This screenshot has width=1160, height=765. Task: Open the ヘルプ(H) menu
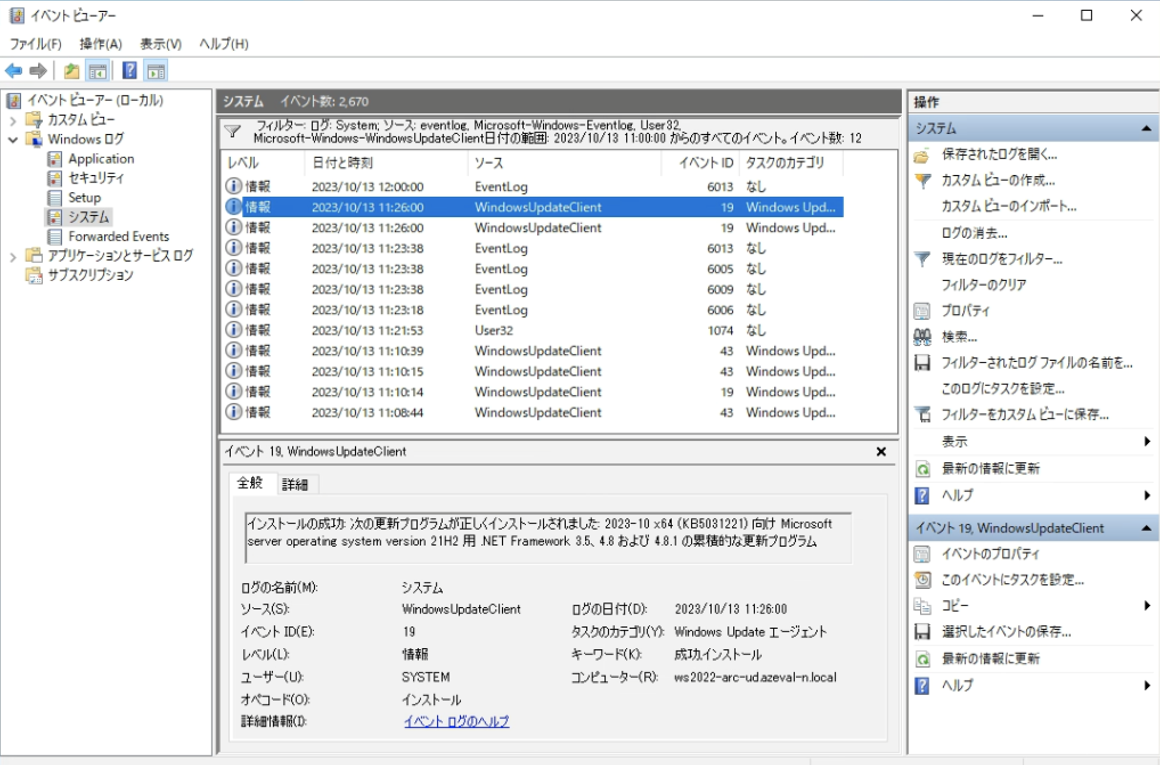coord(224,44)
